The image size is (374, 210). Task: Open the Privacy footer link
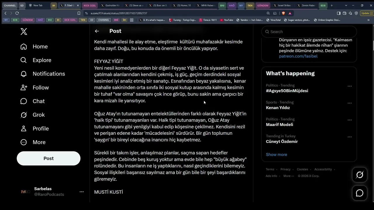pos(285,169)
